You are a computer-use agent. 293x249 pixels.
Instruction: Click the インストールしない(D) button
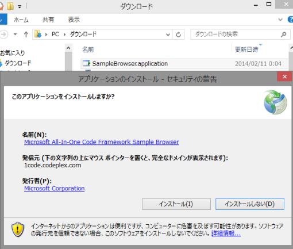pos(250,204)
